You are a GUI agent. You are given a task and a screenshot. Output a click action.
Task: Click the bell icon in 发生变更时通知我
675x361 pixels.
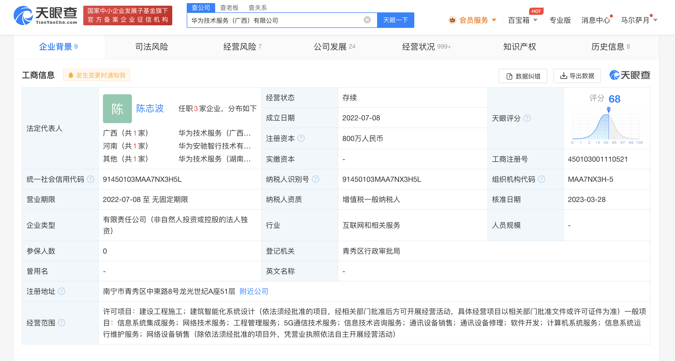click(71, 75)
